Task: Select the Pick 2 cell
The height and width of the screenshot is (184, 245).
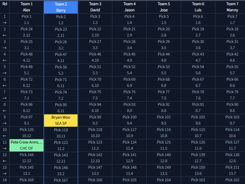Action: tap(61, 20)
